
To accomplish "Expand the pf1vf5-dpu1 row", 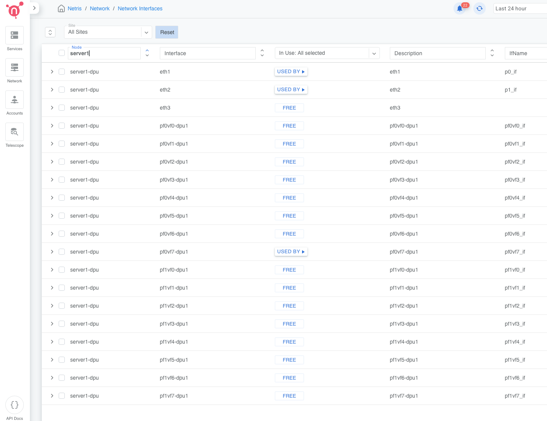I will (52, 360).
